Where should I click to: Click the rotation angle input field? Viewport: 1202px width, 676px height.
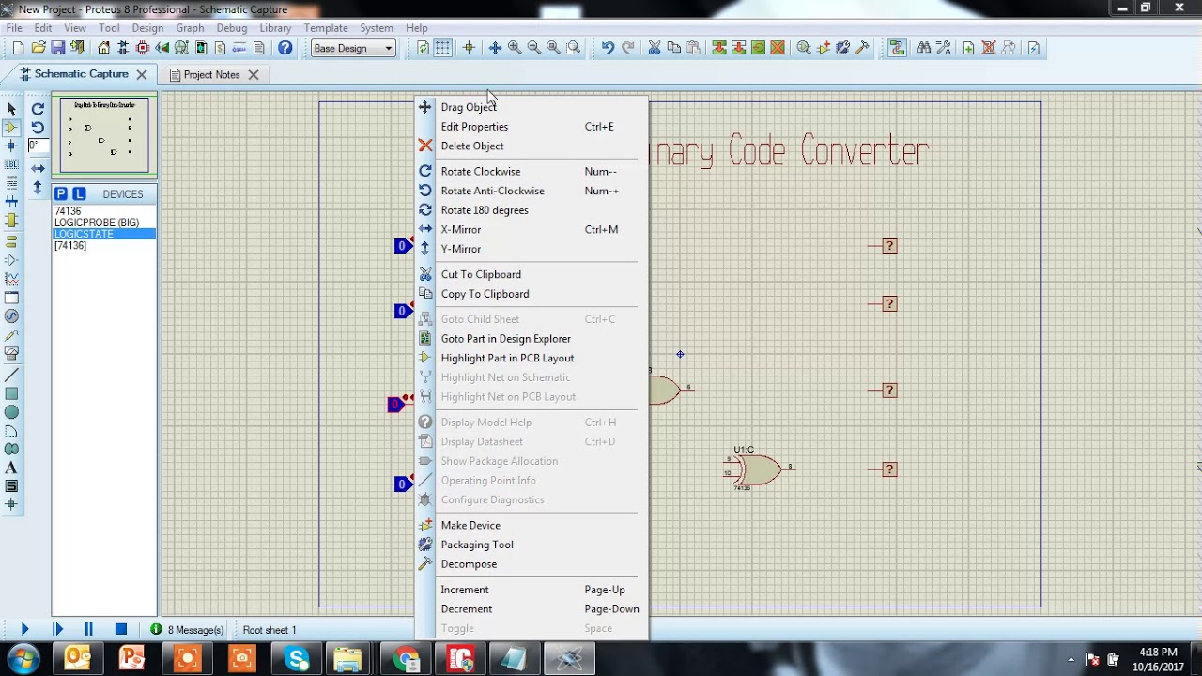37,146
